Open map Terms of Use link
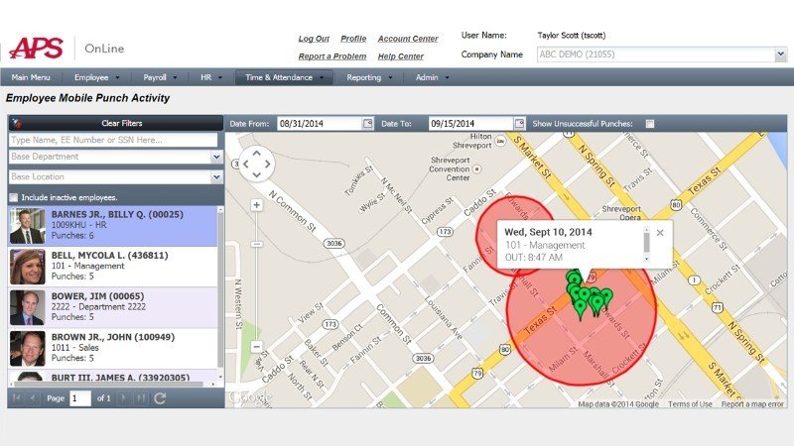This screenshot has width=794, height=446. point(690,404)
